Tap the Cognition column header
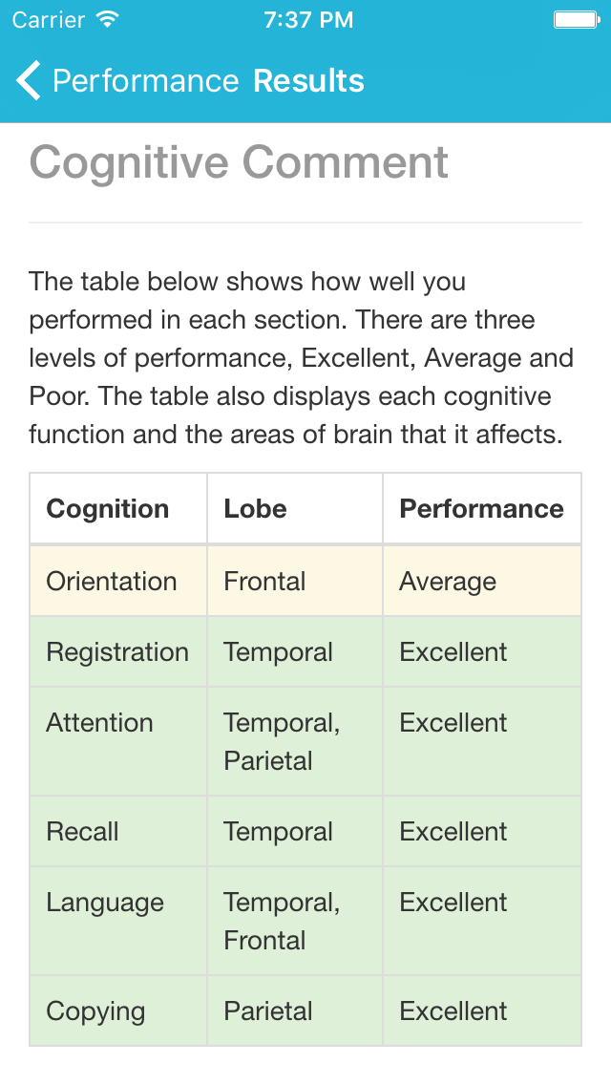The image size is (611, 1085). point(108,509)
